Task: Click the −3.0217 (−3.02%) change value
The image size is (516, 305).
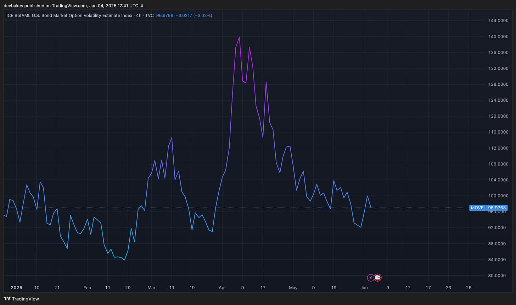Action: click(194, 16)
